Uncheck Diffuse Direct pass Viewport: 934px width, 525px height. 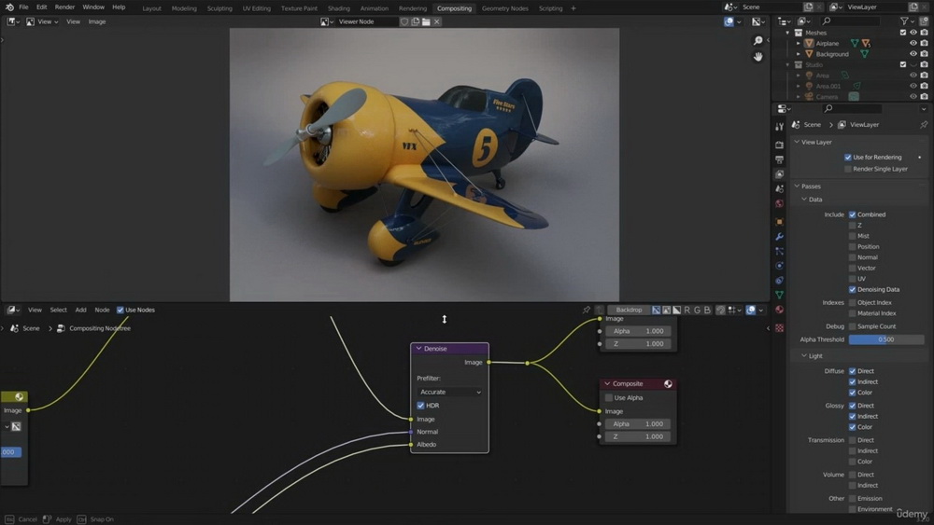(853, 371)
